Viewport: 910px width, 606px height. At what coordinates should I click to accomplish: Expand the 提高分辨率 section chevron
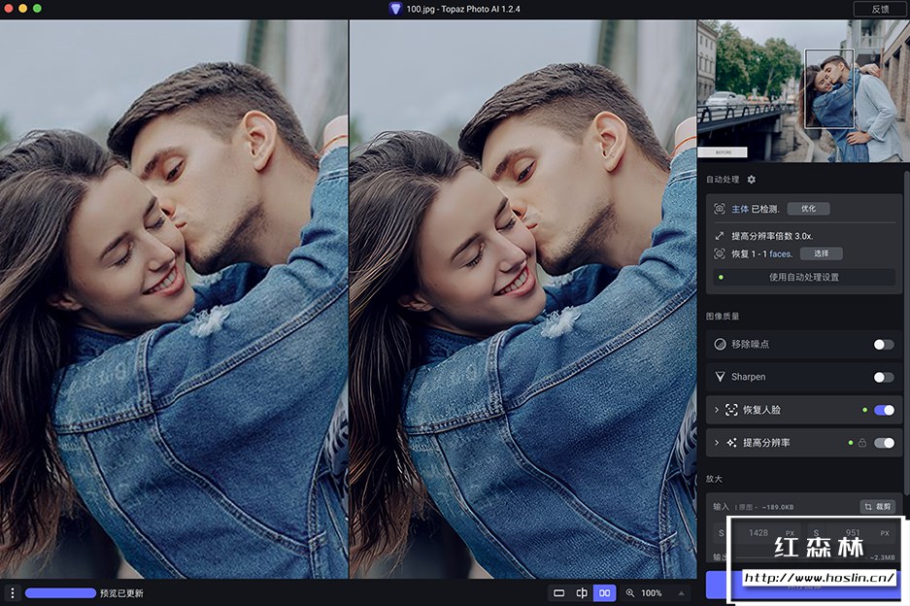pyautogui.click(x=717, y=443)
